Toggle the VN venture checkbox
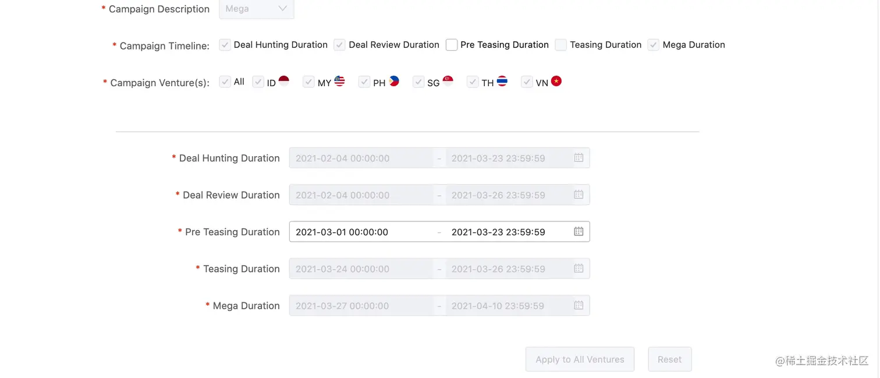 point(527,82)
